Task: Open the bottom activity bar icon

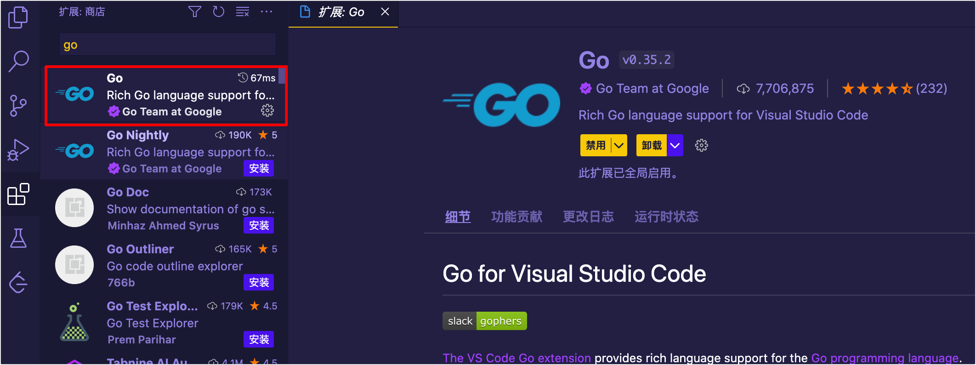Action: click(18, 282)
